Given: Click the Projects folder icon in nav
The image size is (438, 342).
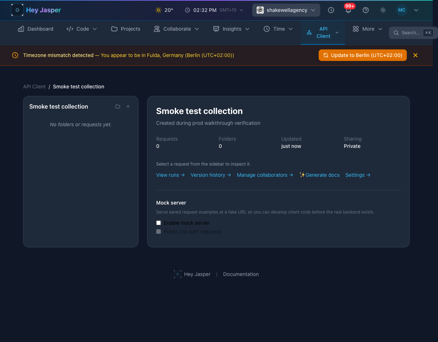Looking at the screenshot, I should click(114, 29).
